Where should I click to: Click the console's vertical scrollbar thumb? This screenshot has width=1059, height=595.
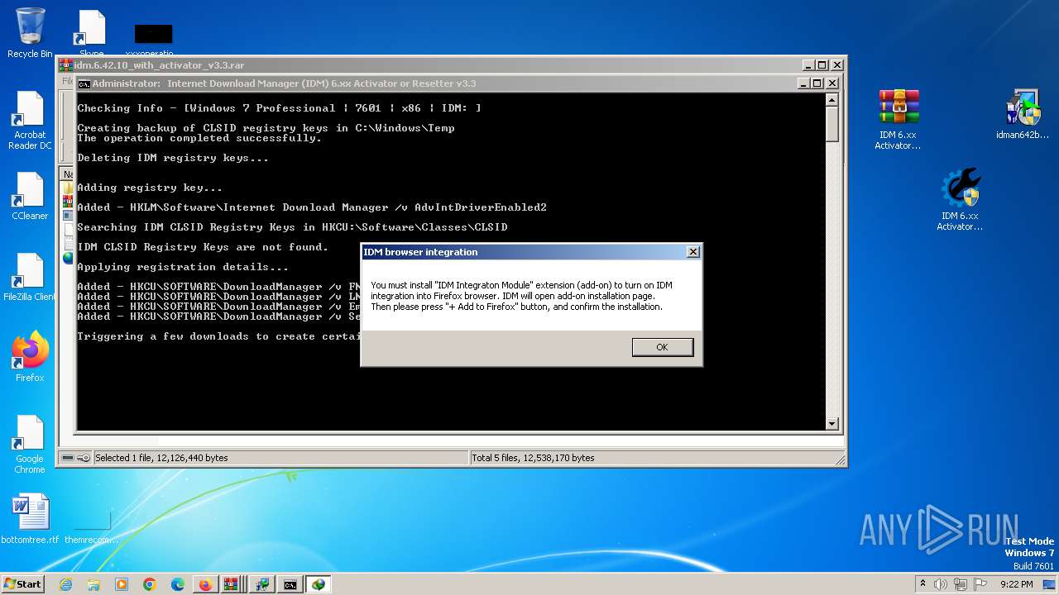point(832,123)
